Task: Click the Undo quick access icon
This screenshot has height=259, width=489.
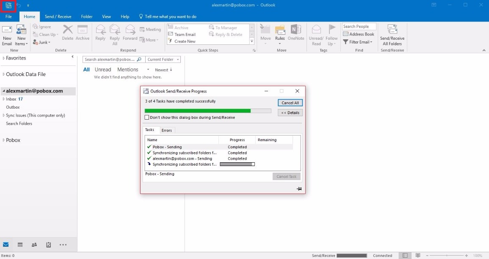Action: 19,5
